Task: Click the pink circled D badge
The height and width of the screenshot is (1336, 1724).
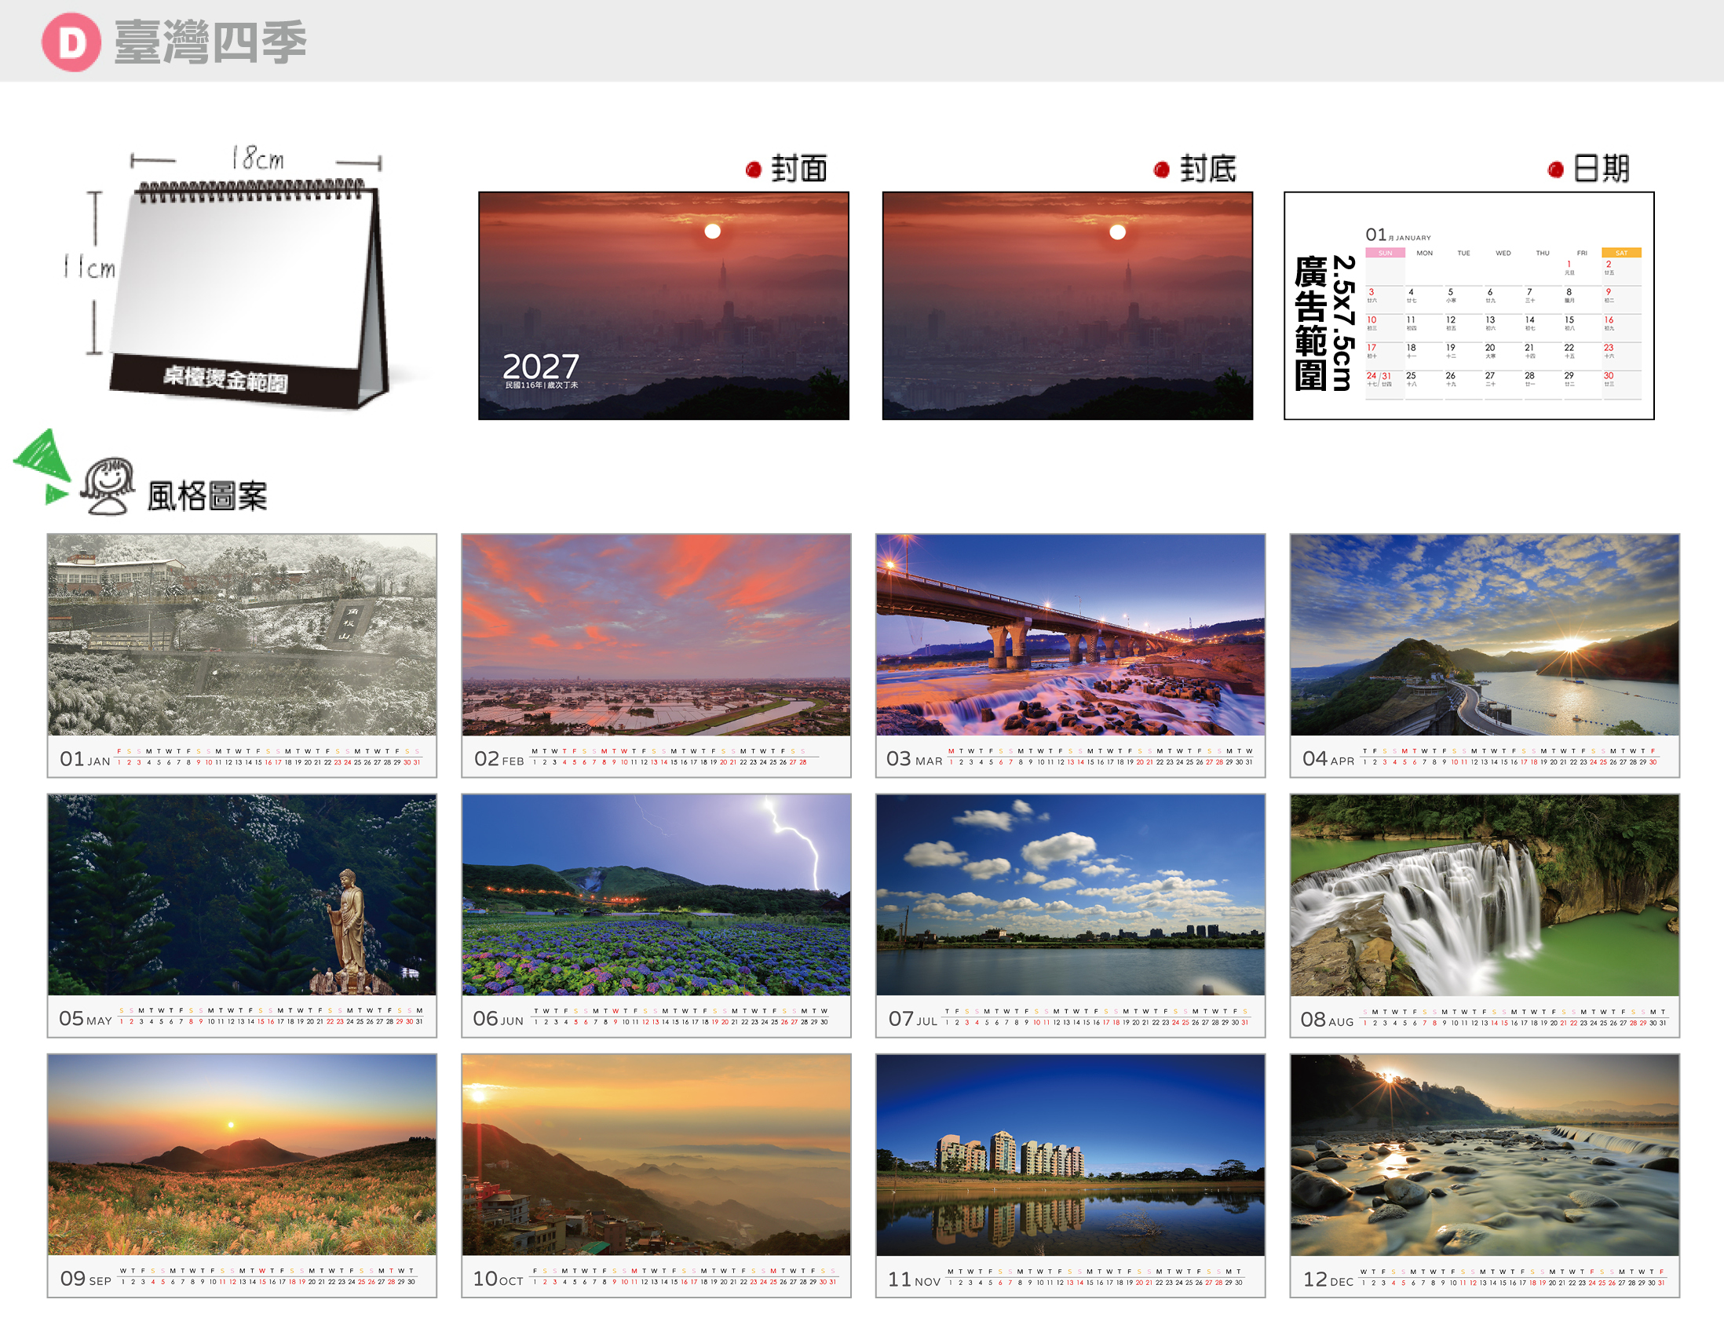Action: (x=71, y=42)
